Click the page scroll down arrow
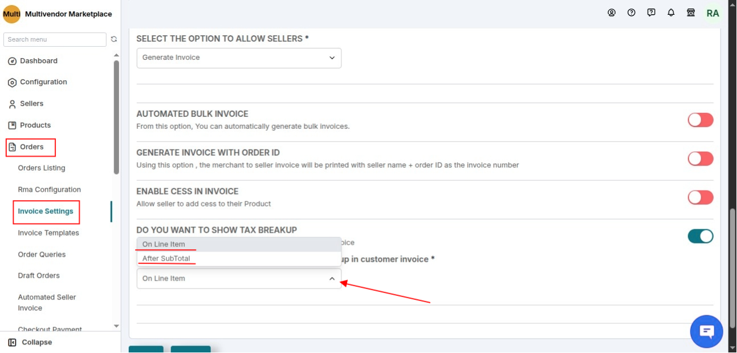Viewport: 737px width, 353px height. point(732,347)
